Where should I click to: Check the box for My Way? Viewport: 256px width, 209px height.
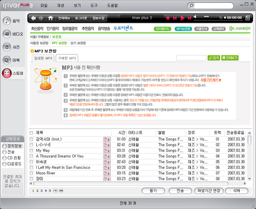click(x=31, y=150)
